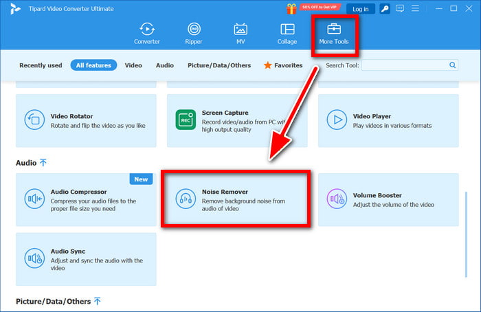Click the register key icon
Screen dimensions: 481x312
pos(385,9)
